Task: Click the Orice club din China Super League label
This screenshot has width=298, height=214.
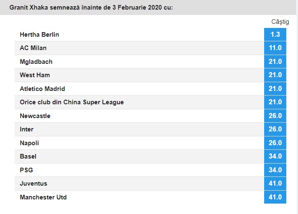Action: coord(72,102)
